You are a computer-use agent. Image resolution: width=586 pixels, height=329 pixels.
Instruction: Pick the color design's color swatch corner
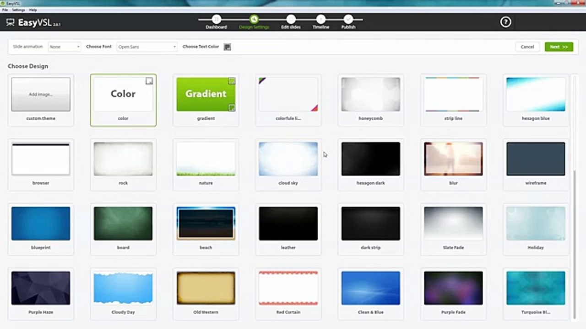tap(149, 81)
